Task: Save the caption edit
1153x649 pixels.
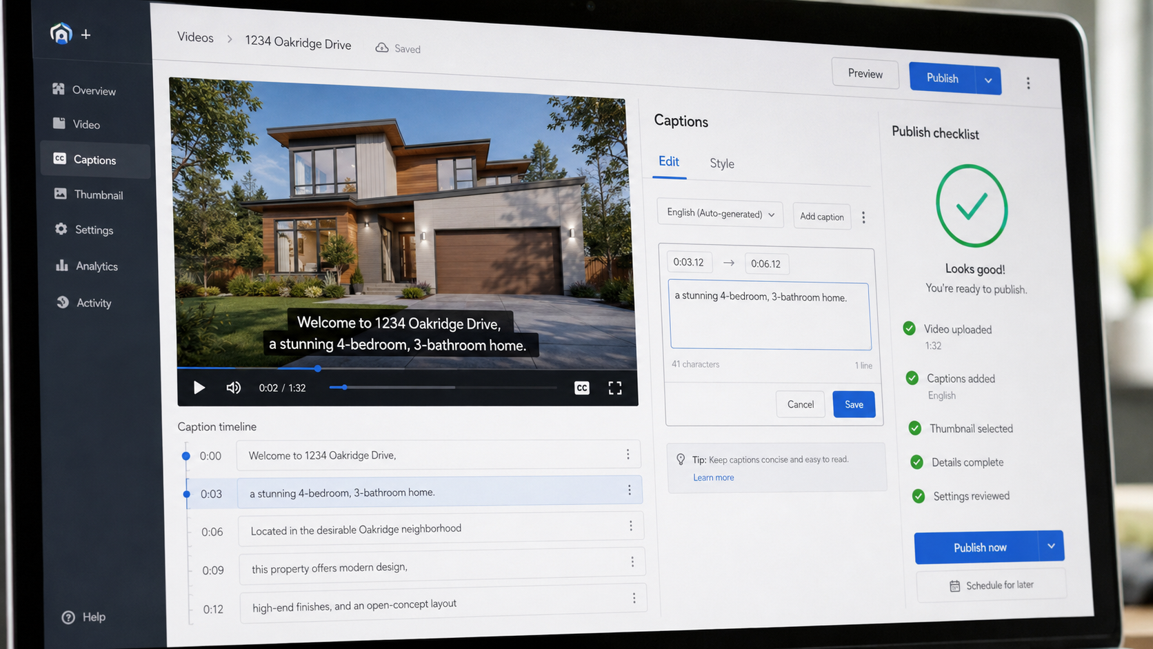Action: pyautogui.click(x=854, y=404)
